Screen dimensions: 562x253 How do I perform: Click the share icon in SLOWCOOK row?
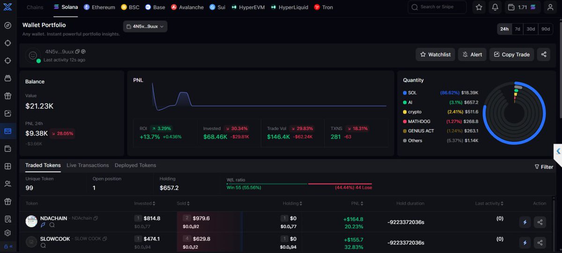click(x=540, y=243)
